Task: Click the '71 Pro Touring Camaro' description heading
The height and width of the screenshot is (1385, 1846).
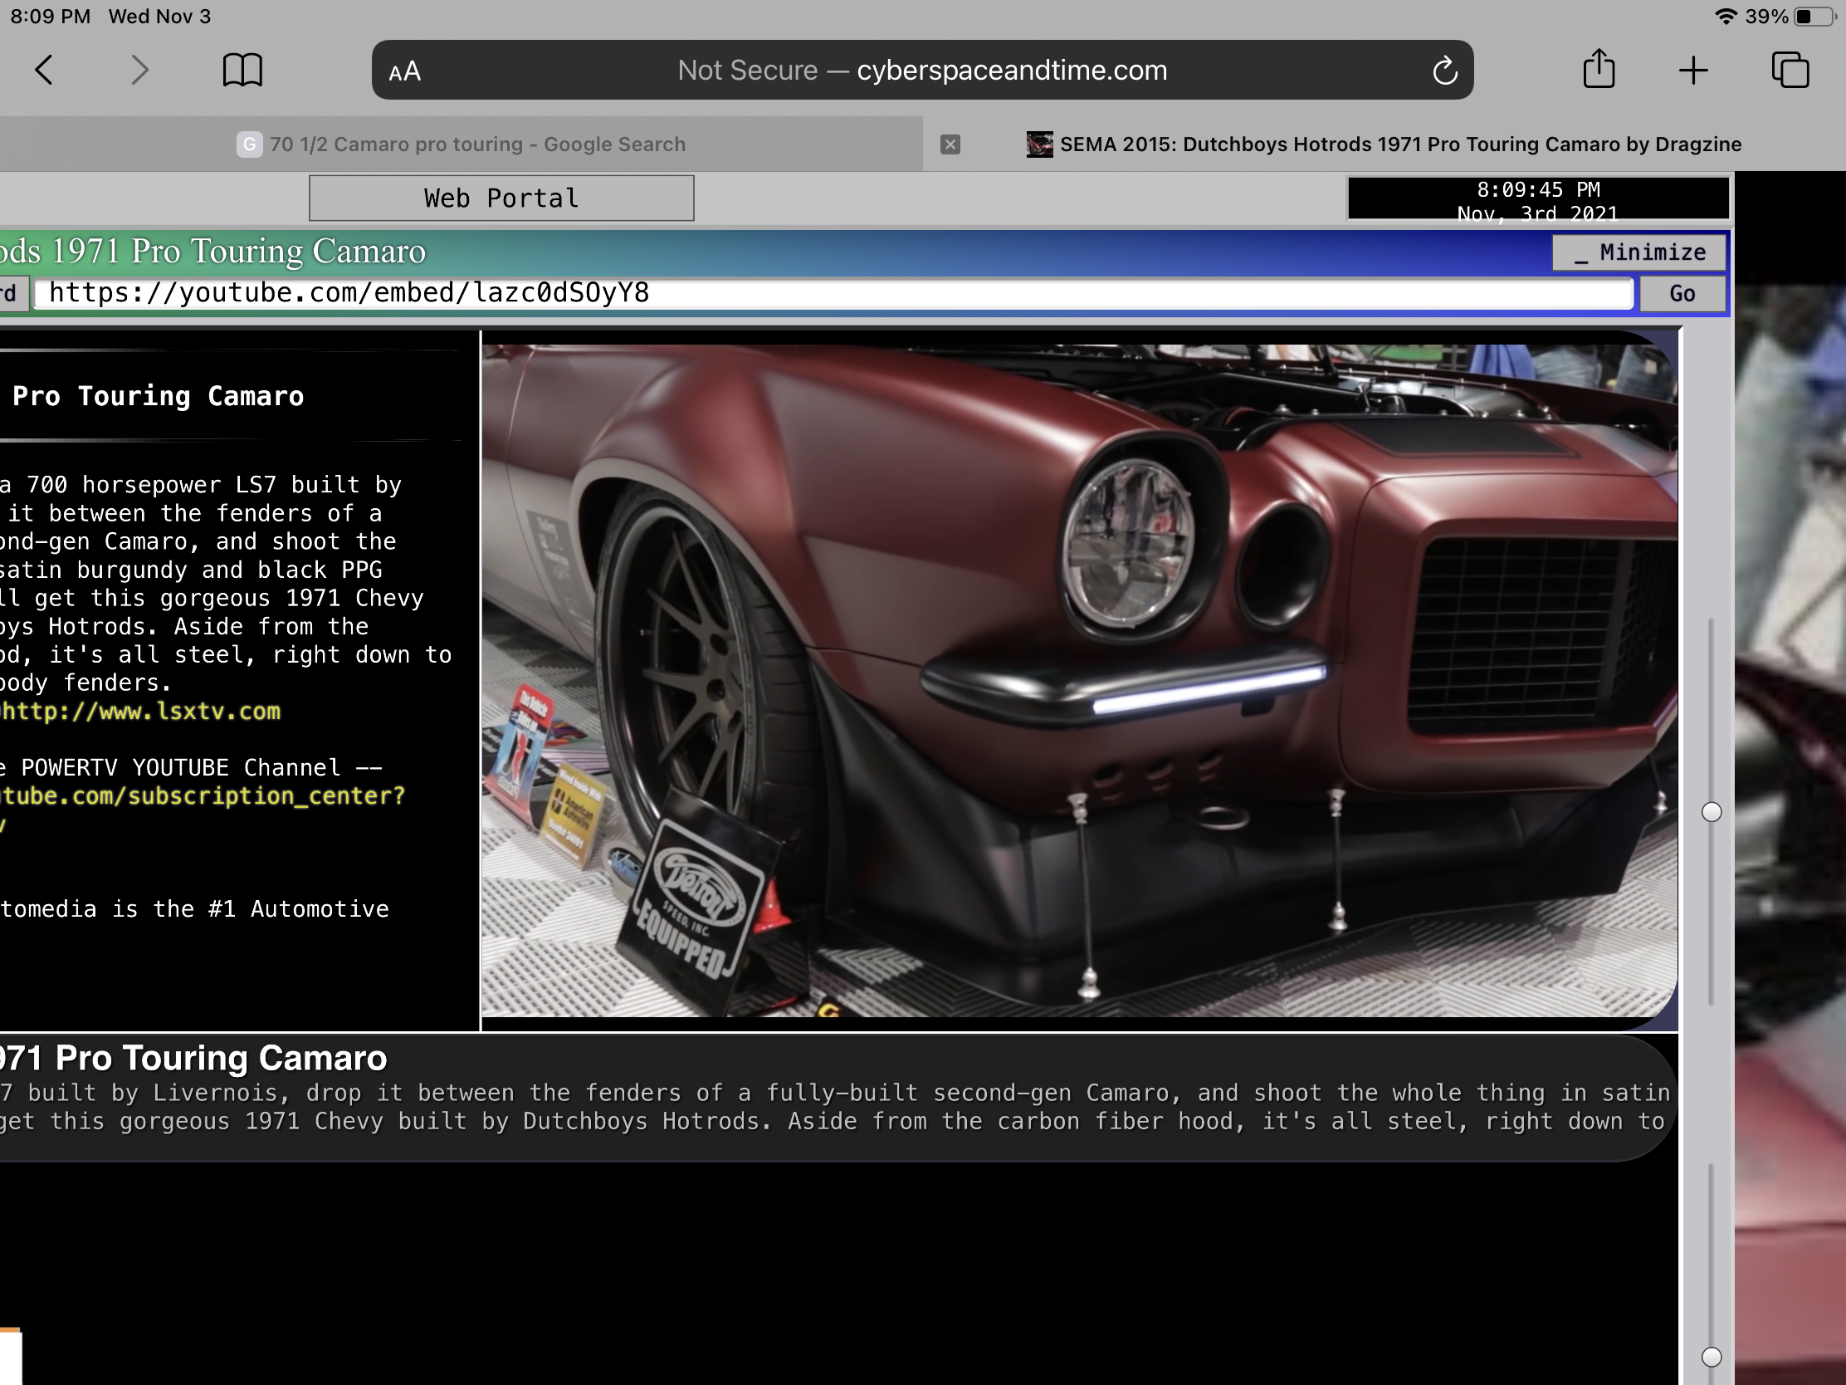Action: (193, 1058)
